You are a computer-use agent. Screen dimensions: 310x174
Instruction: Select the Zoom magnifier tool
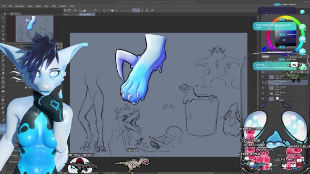(3, 18)
